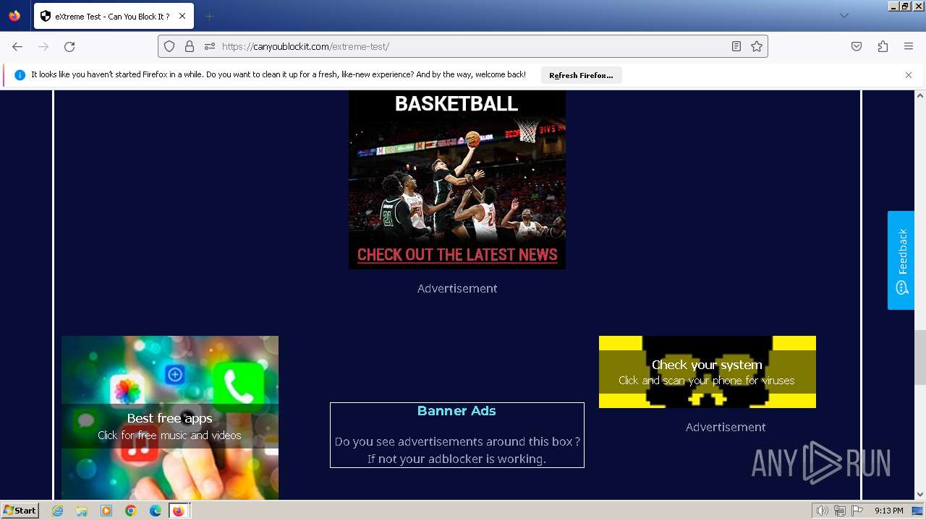This screenshot has height=520, width=926.
Task: Open the Firefox application menu
Action: (x=909, y=46)
